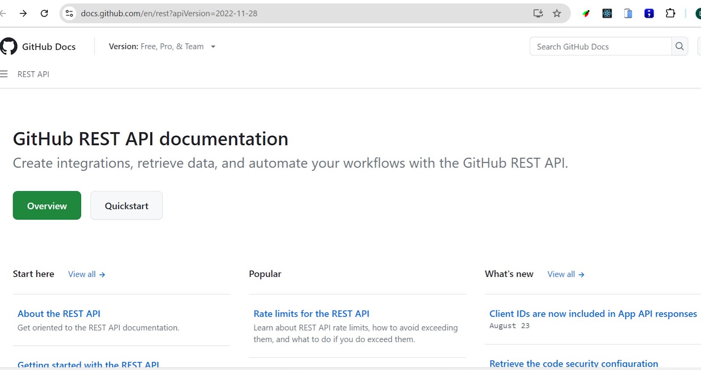The height and width of the screenshot is (370, 701).
Task: Click the install app icon in the address bar
Action: pyautogui.click(x=538, y=14)
